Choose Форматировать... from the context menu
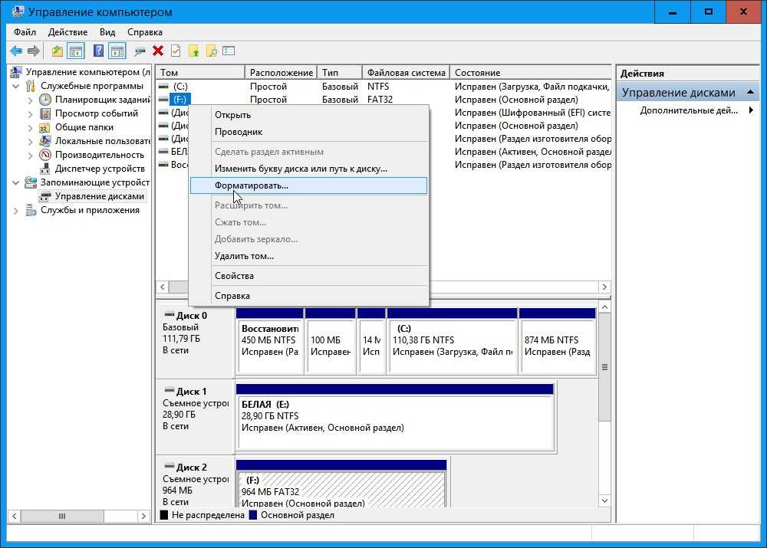 click(252, 185)
